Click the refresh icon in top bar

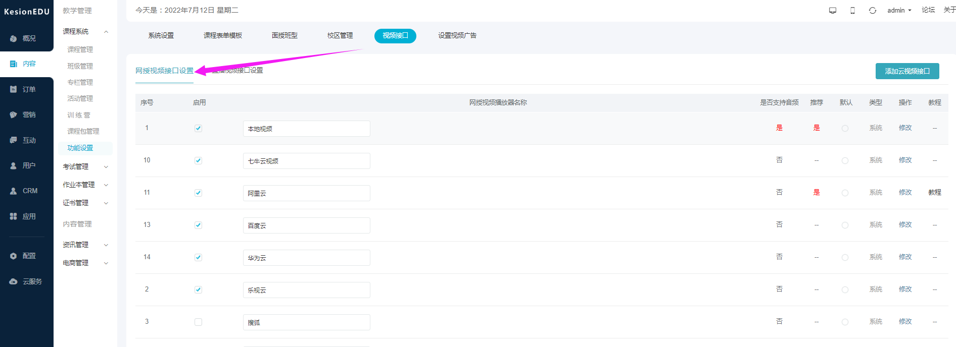(873, 11)
